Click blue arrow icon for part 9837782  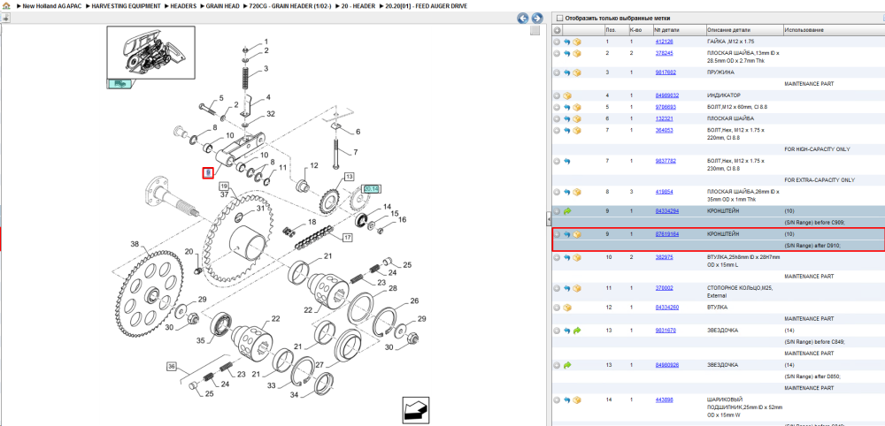coord(566,161)
